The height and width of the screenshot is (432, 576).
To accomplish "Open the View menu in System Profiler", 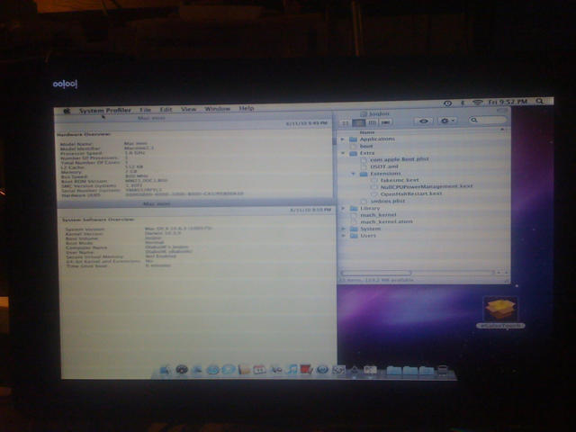I will pyautogui.click(x=188, y=109).
